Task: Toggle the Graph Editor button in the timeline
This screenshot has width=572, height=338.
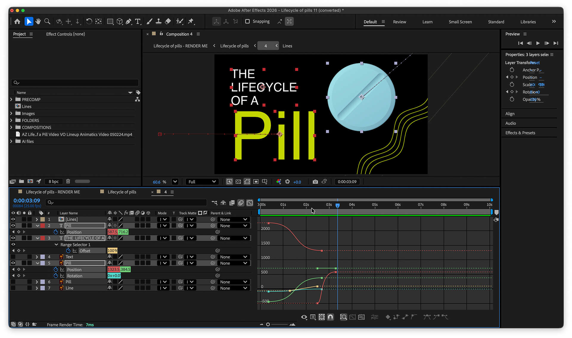Action: pyautogui.click(x=250, y=203)
